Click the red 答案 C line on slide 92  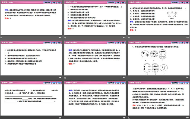(x=71, y=29)
